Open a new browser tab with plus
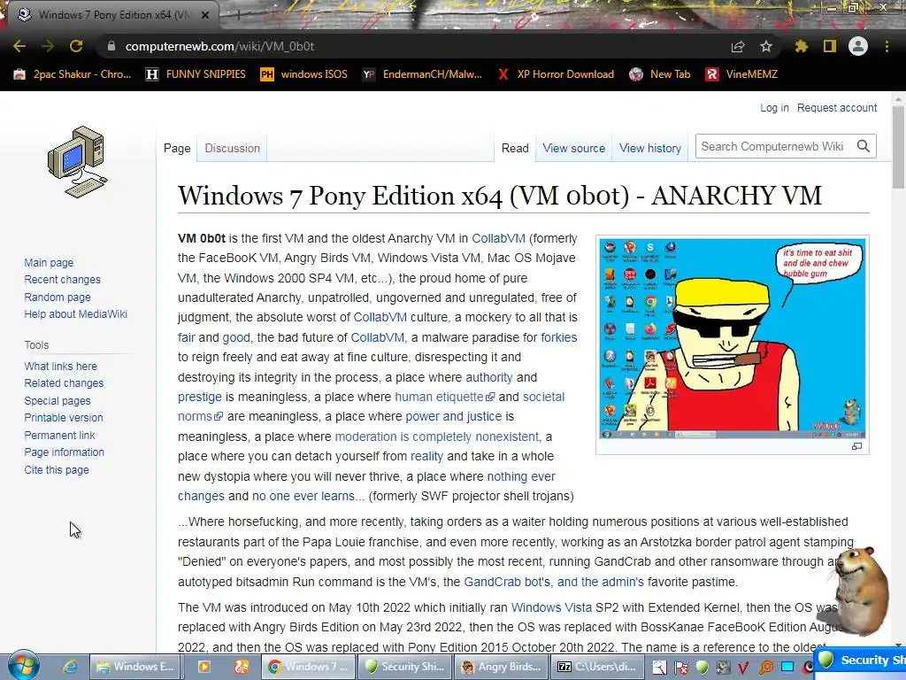 click(x=238, y=15)
